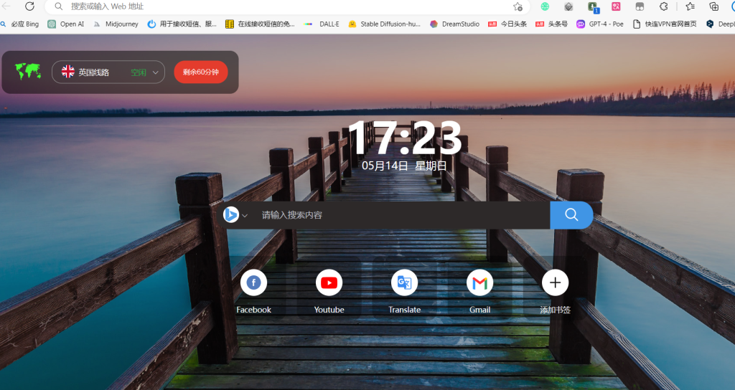735x390 pixels.
Task: Click the date text 05月14日 星期日
Action: click(x=404, y=166)
